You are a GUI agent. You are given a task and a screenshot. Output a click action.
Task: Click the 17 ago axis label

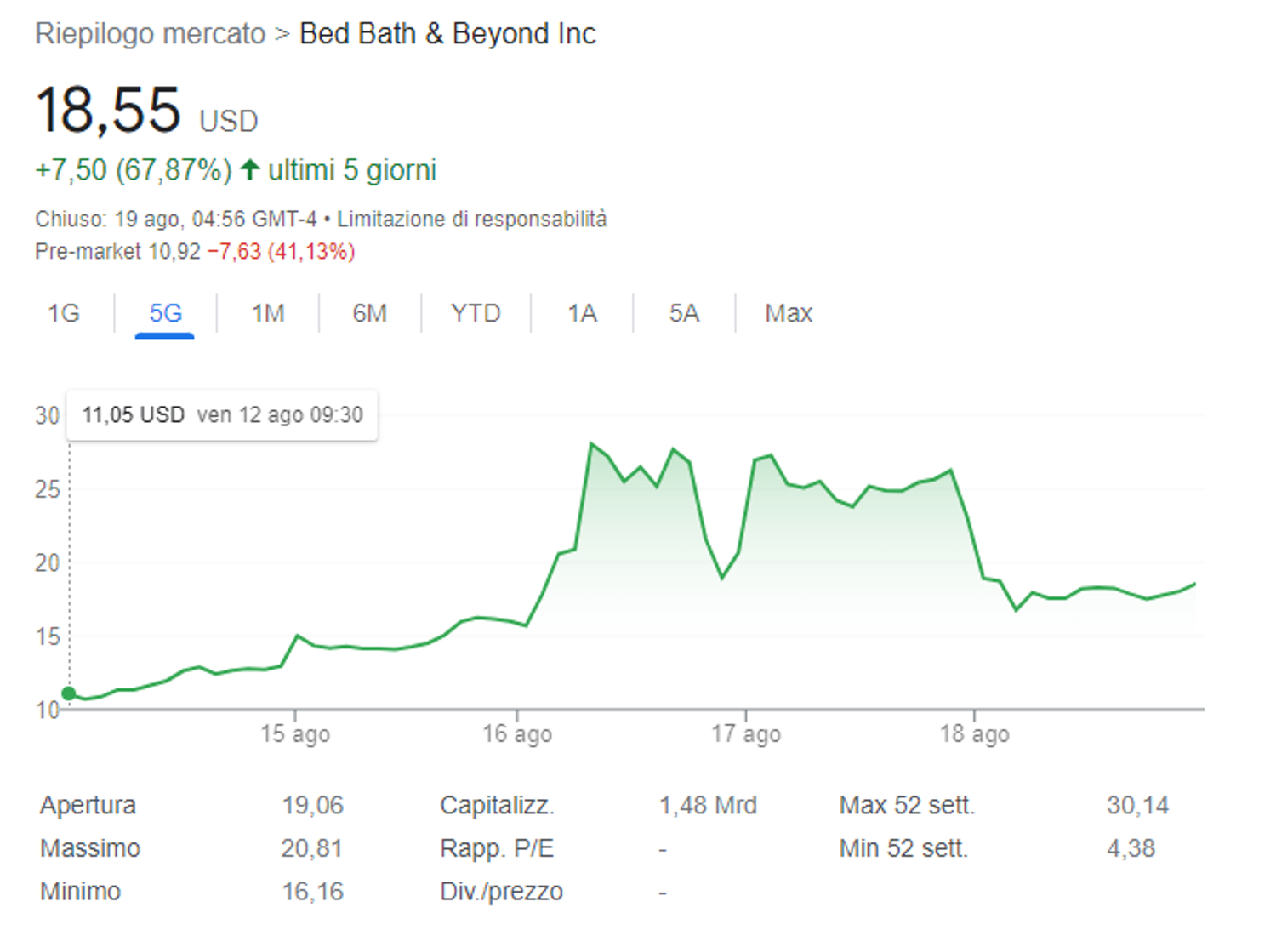tap(746, 733)
